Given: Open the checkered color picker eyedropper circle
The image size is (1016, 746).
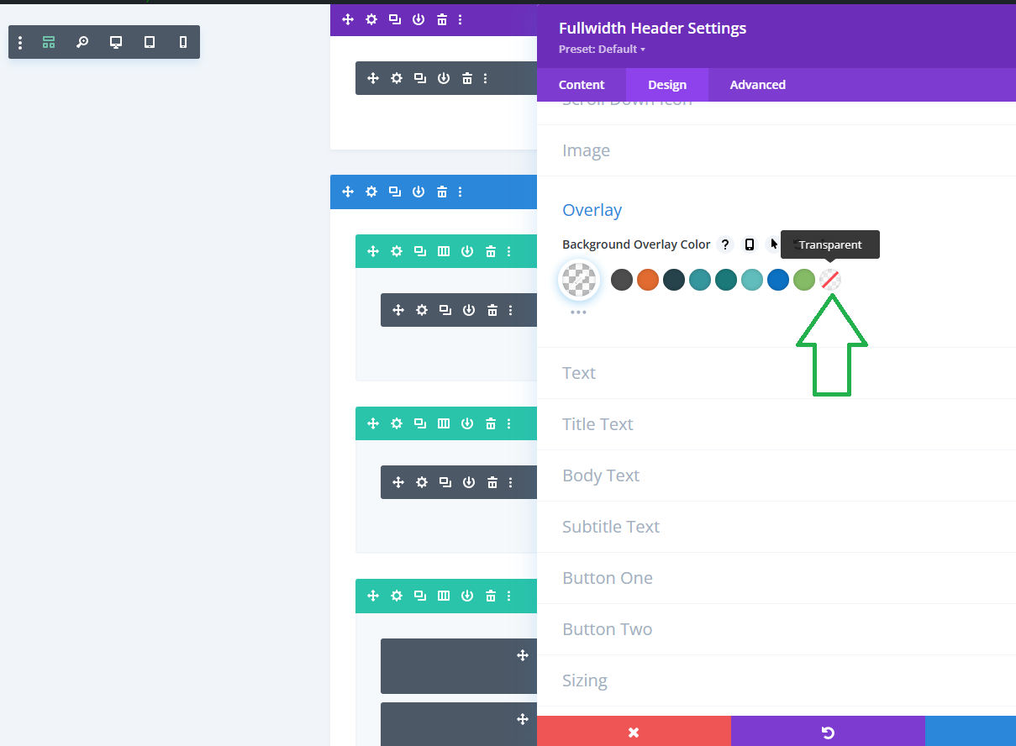Looking at the screenshot, I should click(x=578, y=280).
